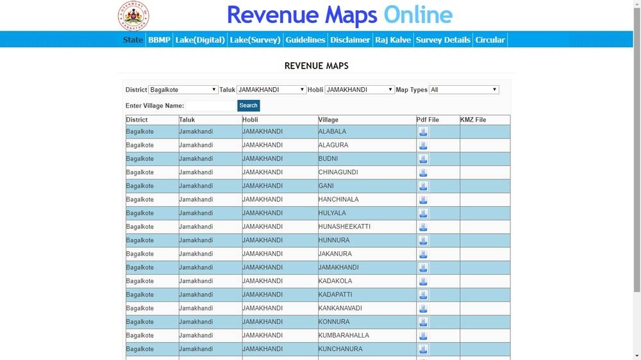Open the KANKANAVADI PDF file icon
The width and height of the screenshot is (641, 360).
423,308
